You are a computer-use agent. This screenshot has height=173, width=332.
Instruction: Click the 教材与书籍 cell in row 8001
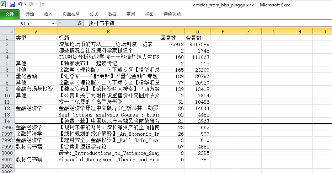tap(36, 159)
